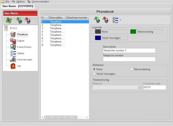The height and width of the screenshot is (126, 173).
Task: Click the left scroll arrow under phonebook list
Action: coord(43,117)
